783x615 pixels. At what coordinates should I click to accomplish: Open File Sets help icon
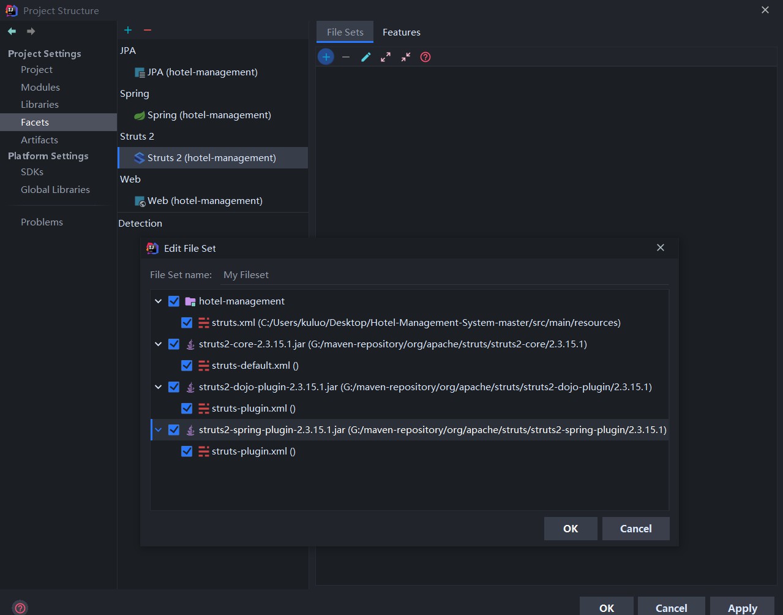[425, 57]
